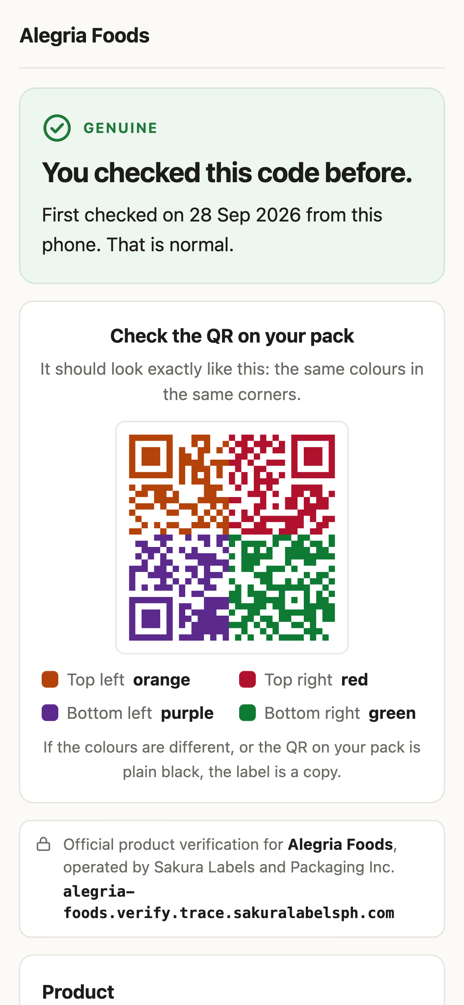464x1005 pixels.
Task: Tap the green bottom-right colour swatch
Action: coord(247,712)
